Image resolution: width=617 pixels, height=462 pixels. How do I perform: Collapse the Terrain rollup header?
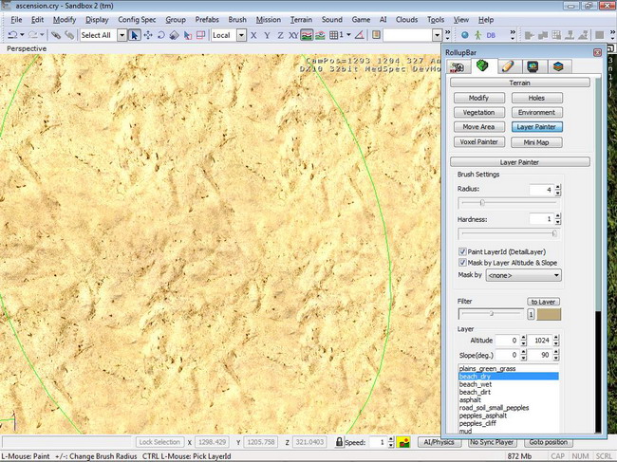pos(520,83)
